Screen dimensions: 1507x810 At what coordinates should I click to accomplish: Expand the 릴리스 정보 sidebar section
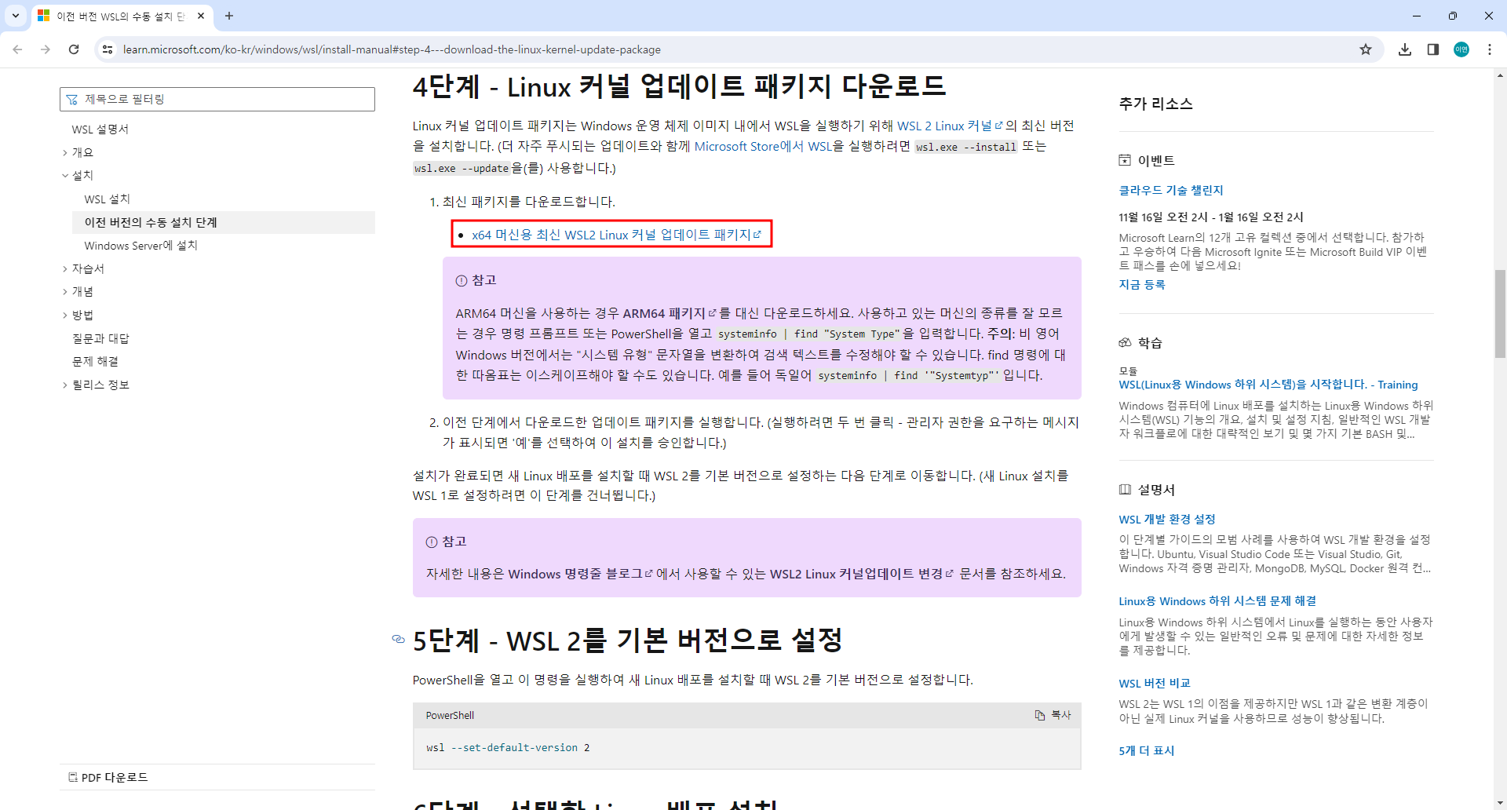[x=96, y=385]
